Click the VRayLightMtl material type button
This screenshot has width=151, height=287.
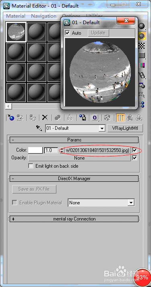tap(125, 128)
